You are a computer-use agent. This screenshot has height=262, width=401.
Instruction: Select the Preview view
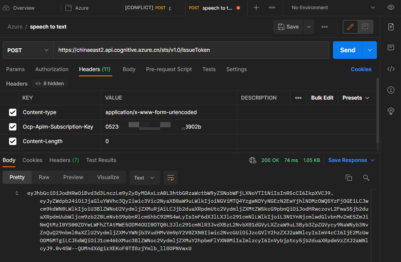73,177
